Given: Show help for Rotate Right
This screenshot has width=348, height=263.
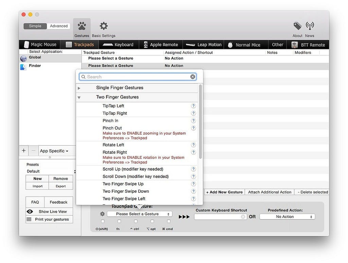Looking at the screenshot, I should (193, 152).
